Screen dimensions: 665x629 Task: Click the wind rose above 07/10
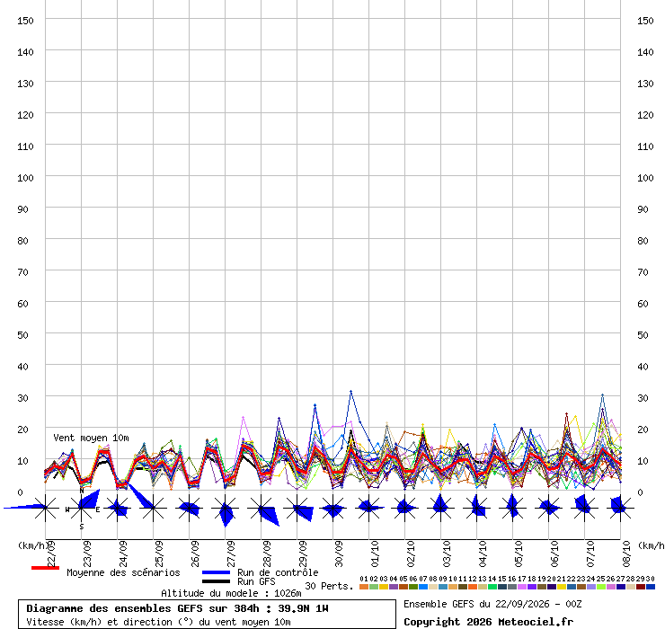coord(585,508)
